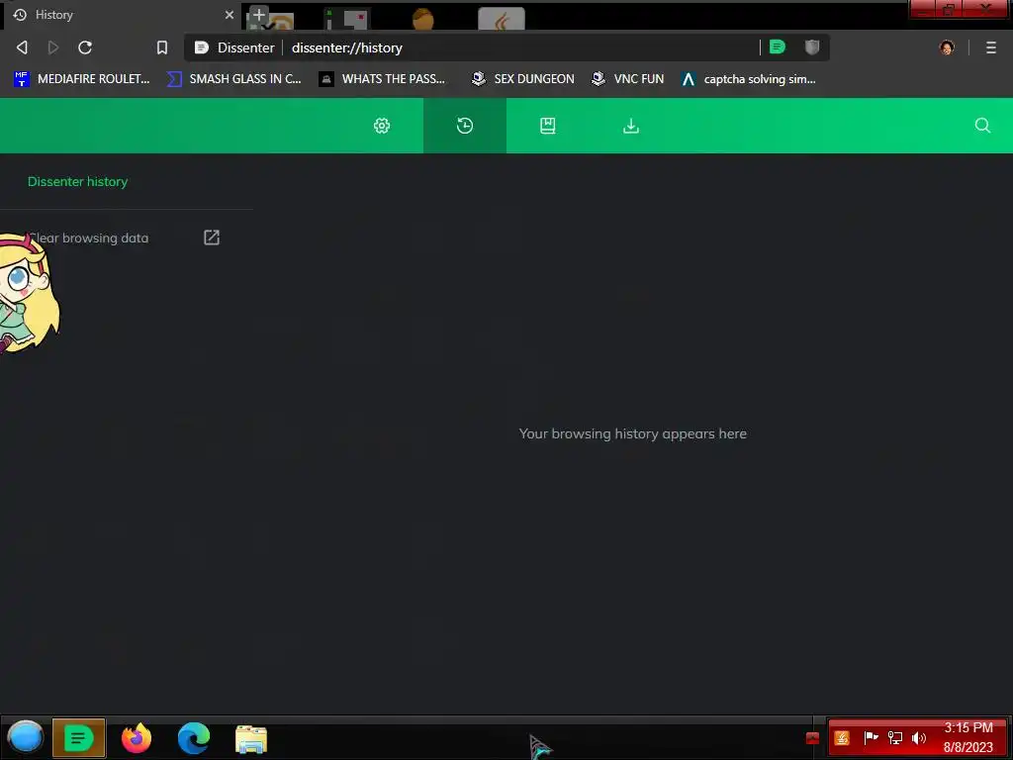Open WHATS THE PASS... bookmark
This screenshot has height=760, width=1013.
coord(383,79)
